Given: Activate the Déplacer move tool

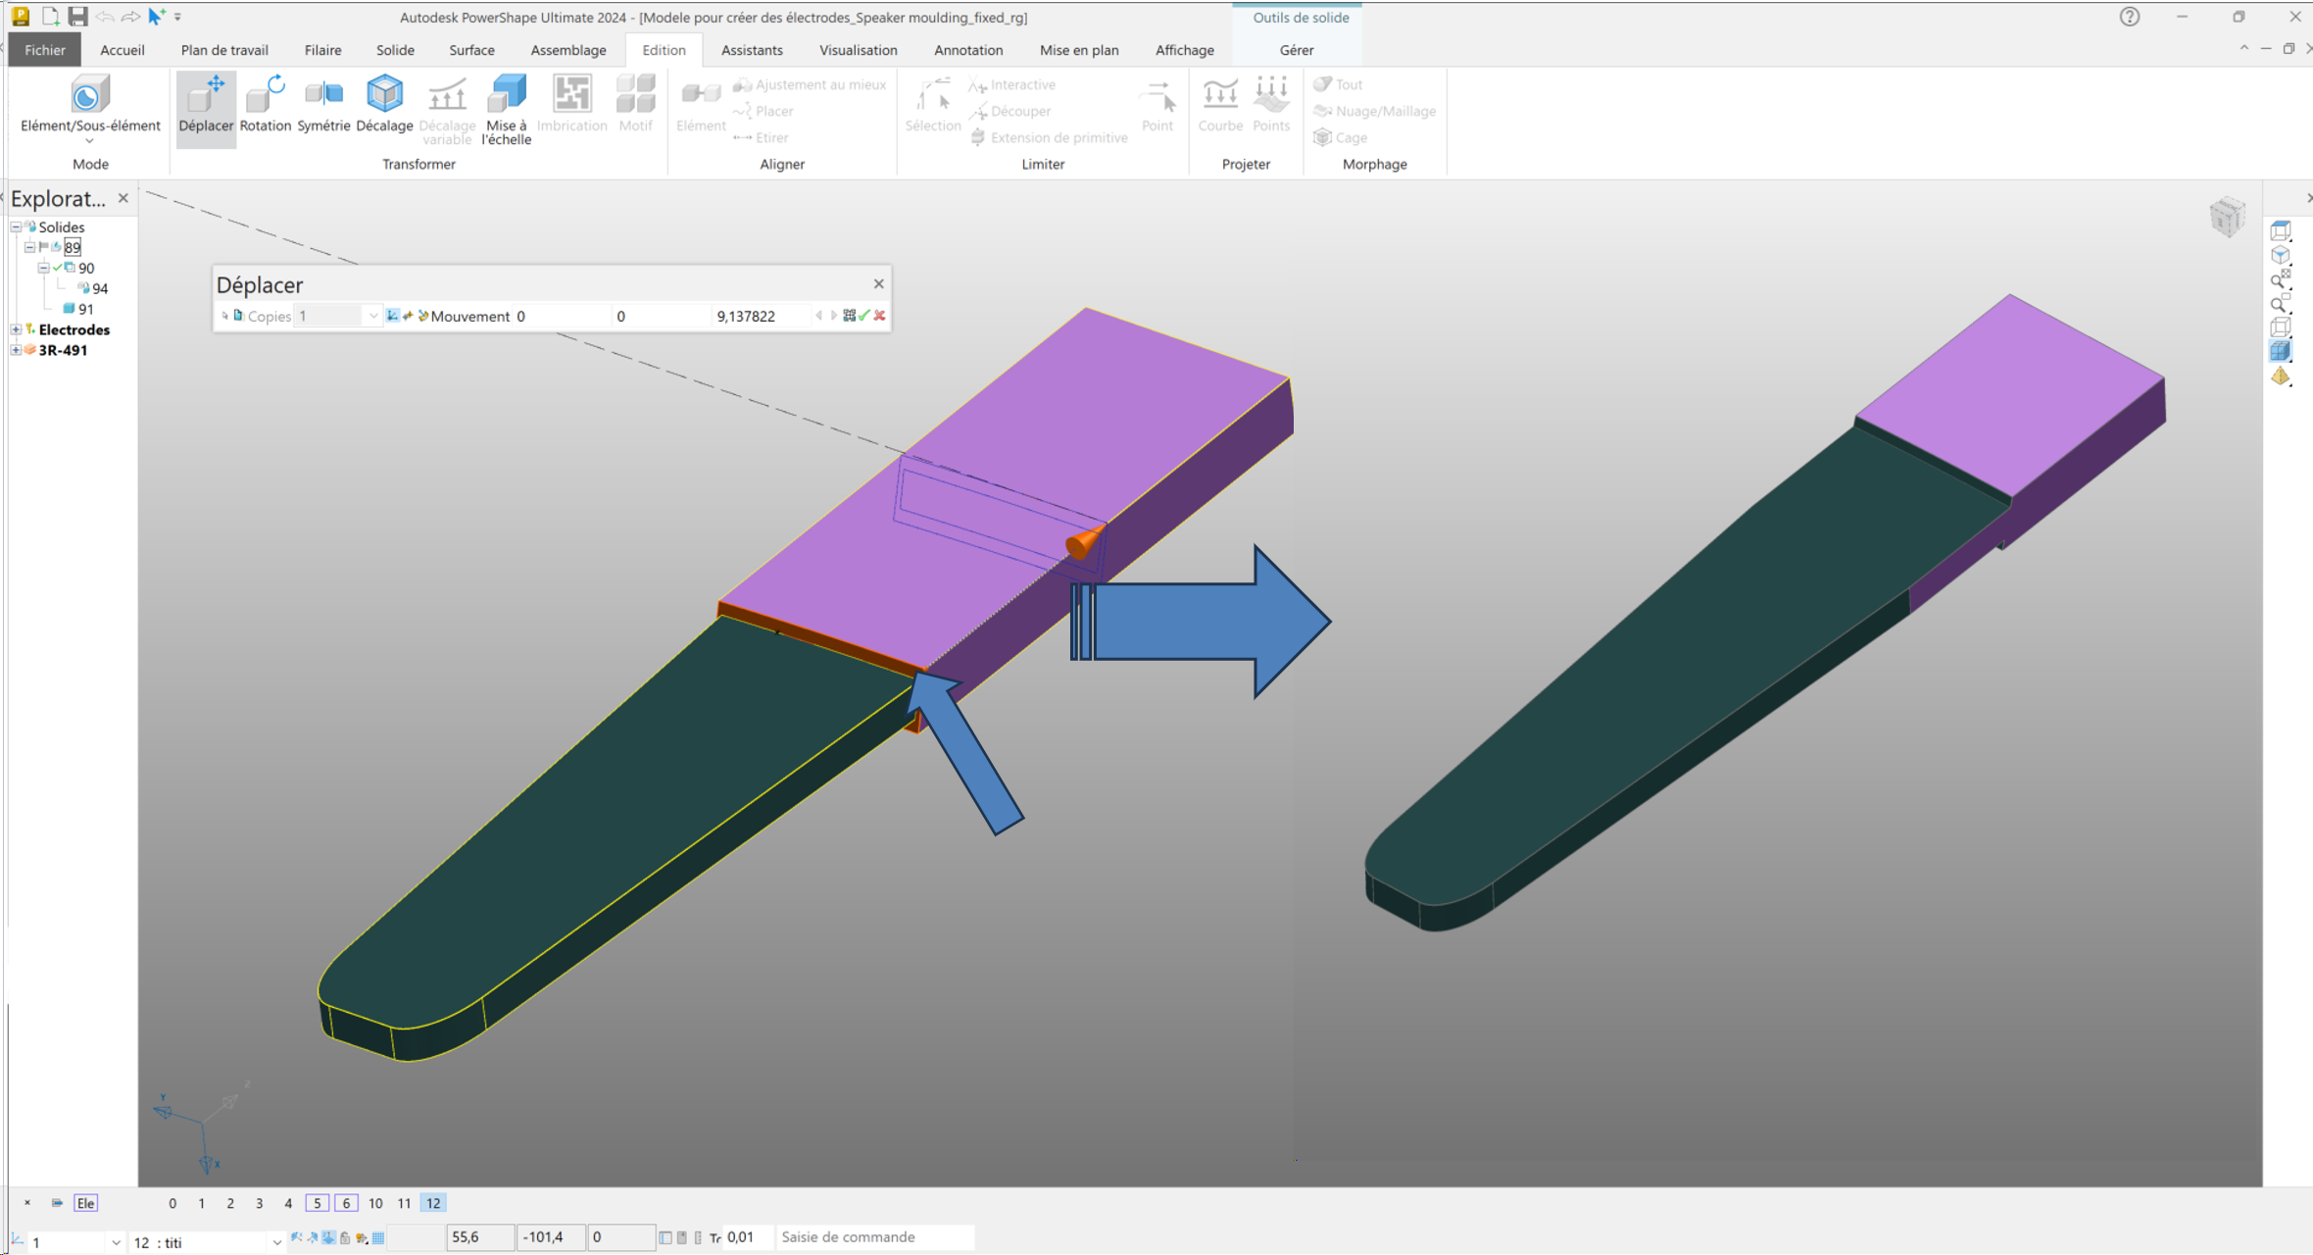Looking at the screenshot, I should click(206, 105).
